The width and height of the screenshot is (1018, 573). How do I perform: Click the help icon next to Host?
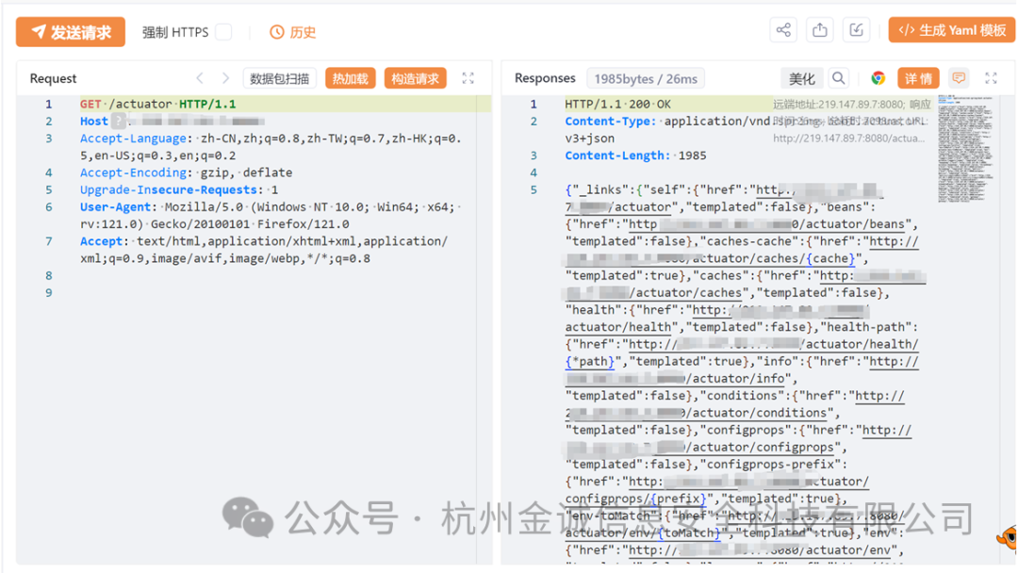tap(118, 122)
